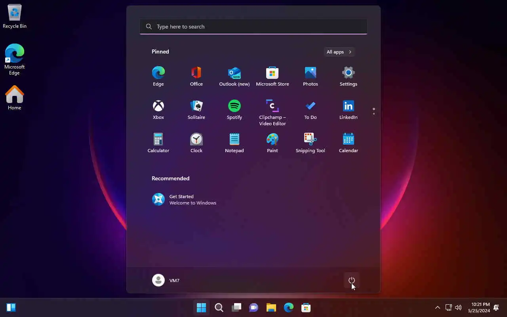The height and width of the screenshot is (317, 507).
Task: Click the network icon in system tray
Action: [448, 307]
